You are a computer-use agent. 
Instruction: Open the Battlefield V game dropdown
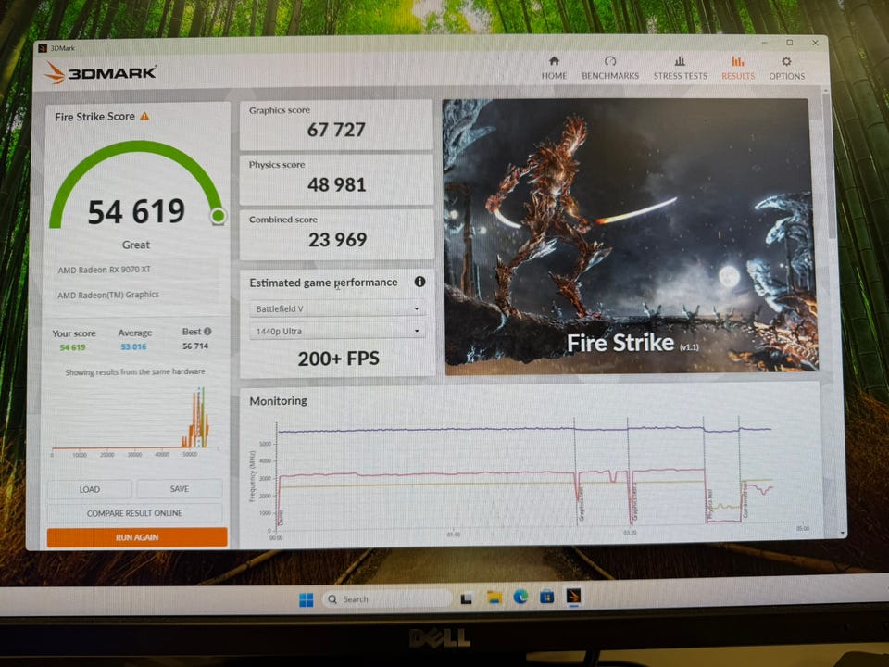337,308
